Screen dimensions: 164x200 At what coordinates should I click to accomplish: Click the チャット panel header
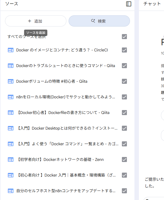click(152, 4)
